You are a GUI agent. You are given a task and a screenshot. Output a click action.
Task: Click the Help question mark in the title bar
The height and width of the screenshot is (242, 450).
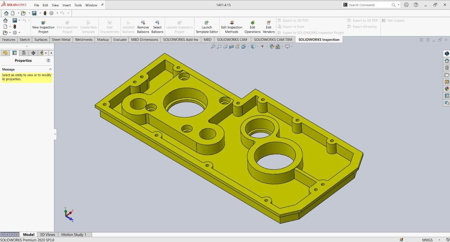point(416,5)
